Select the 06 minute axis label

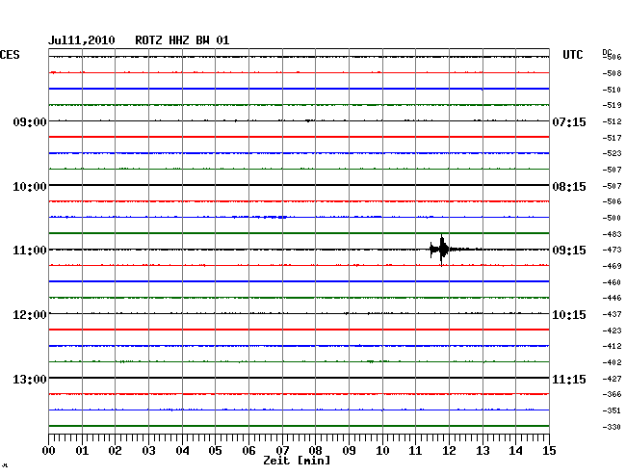(248, 450)
